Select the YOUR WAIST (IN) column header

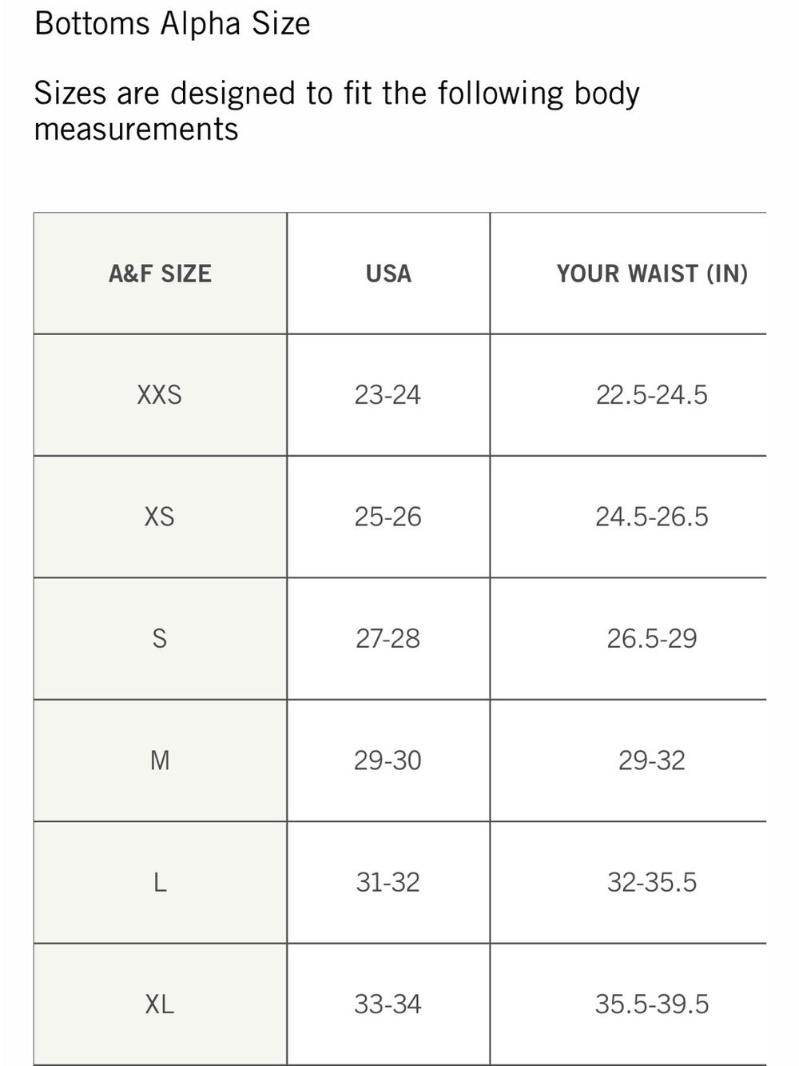[x=652, y=273]
